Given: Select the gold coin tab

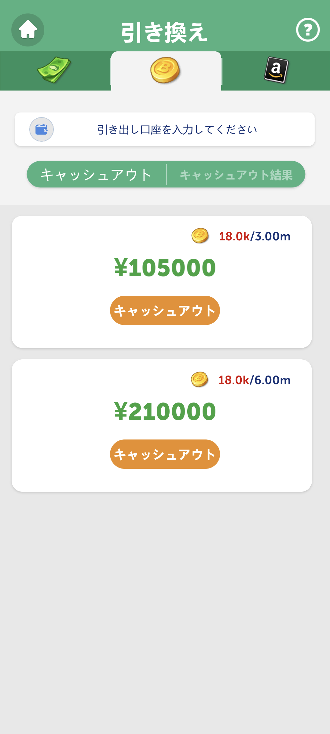Looking at the screenshot, I should tap(166, 71).
